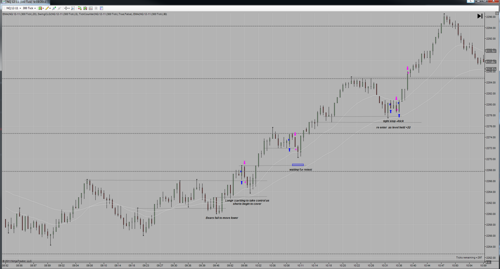Click the 10:36 time axis label
Screen dimensions: 500x269
point(399,266)
